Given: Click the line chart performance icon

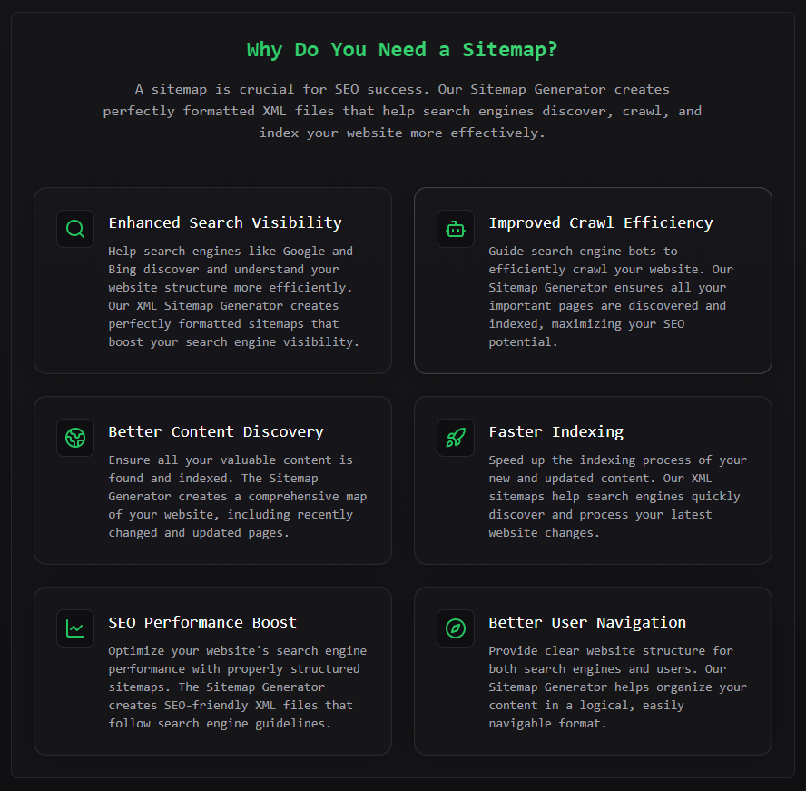Looking at the screenshot, I should tap(75, 628).
